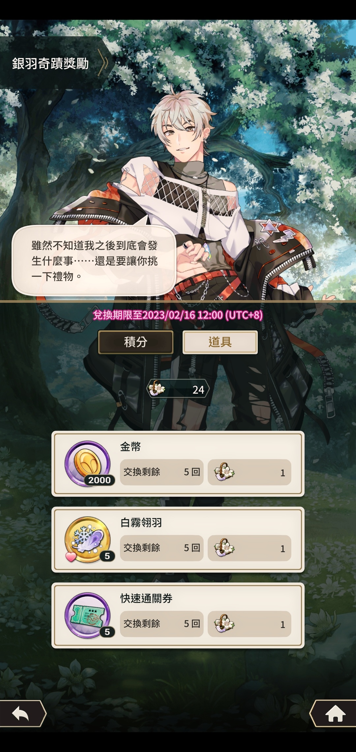This screenshot has width=356, height=752.
Task: Exchange the 金幣 reward card
Action: tap(178, 464)
